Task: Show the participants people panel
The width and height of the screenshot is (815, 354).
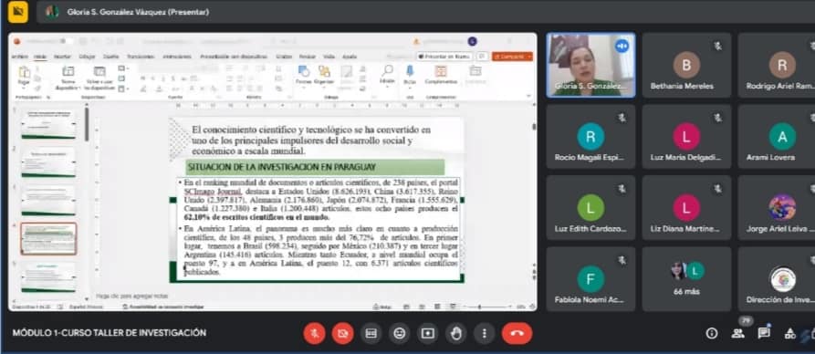Action: click(737, 334)
